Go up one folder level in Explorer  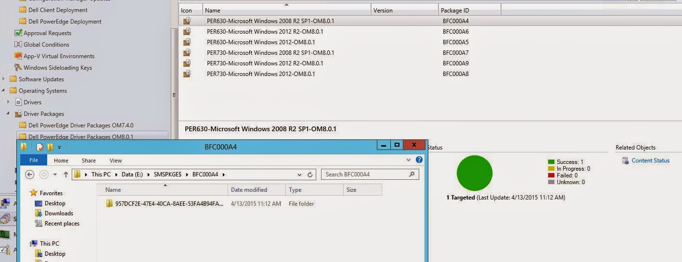click(x=66, y=175)
